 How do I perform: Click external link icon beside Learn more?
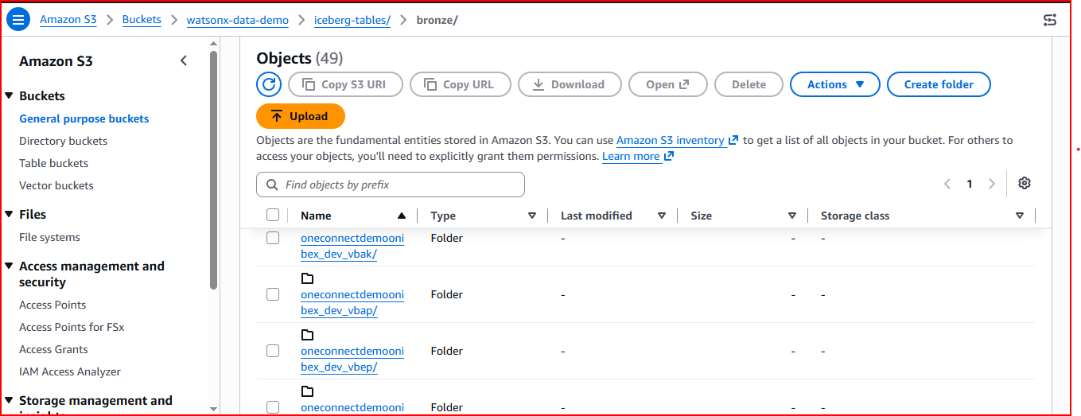coord(669,157)
